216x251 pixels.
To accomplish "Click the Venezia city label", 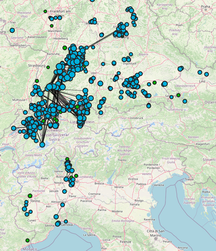I will coord(158,185).
